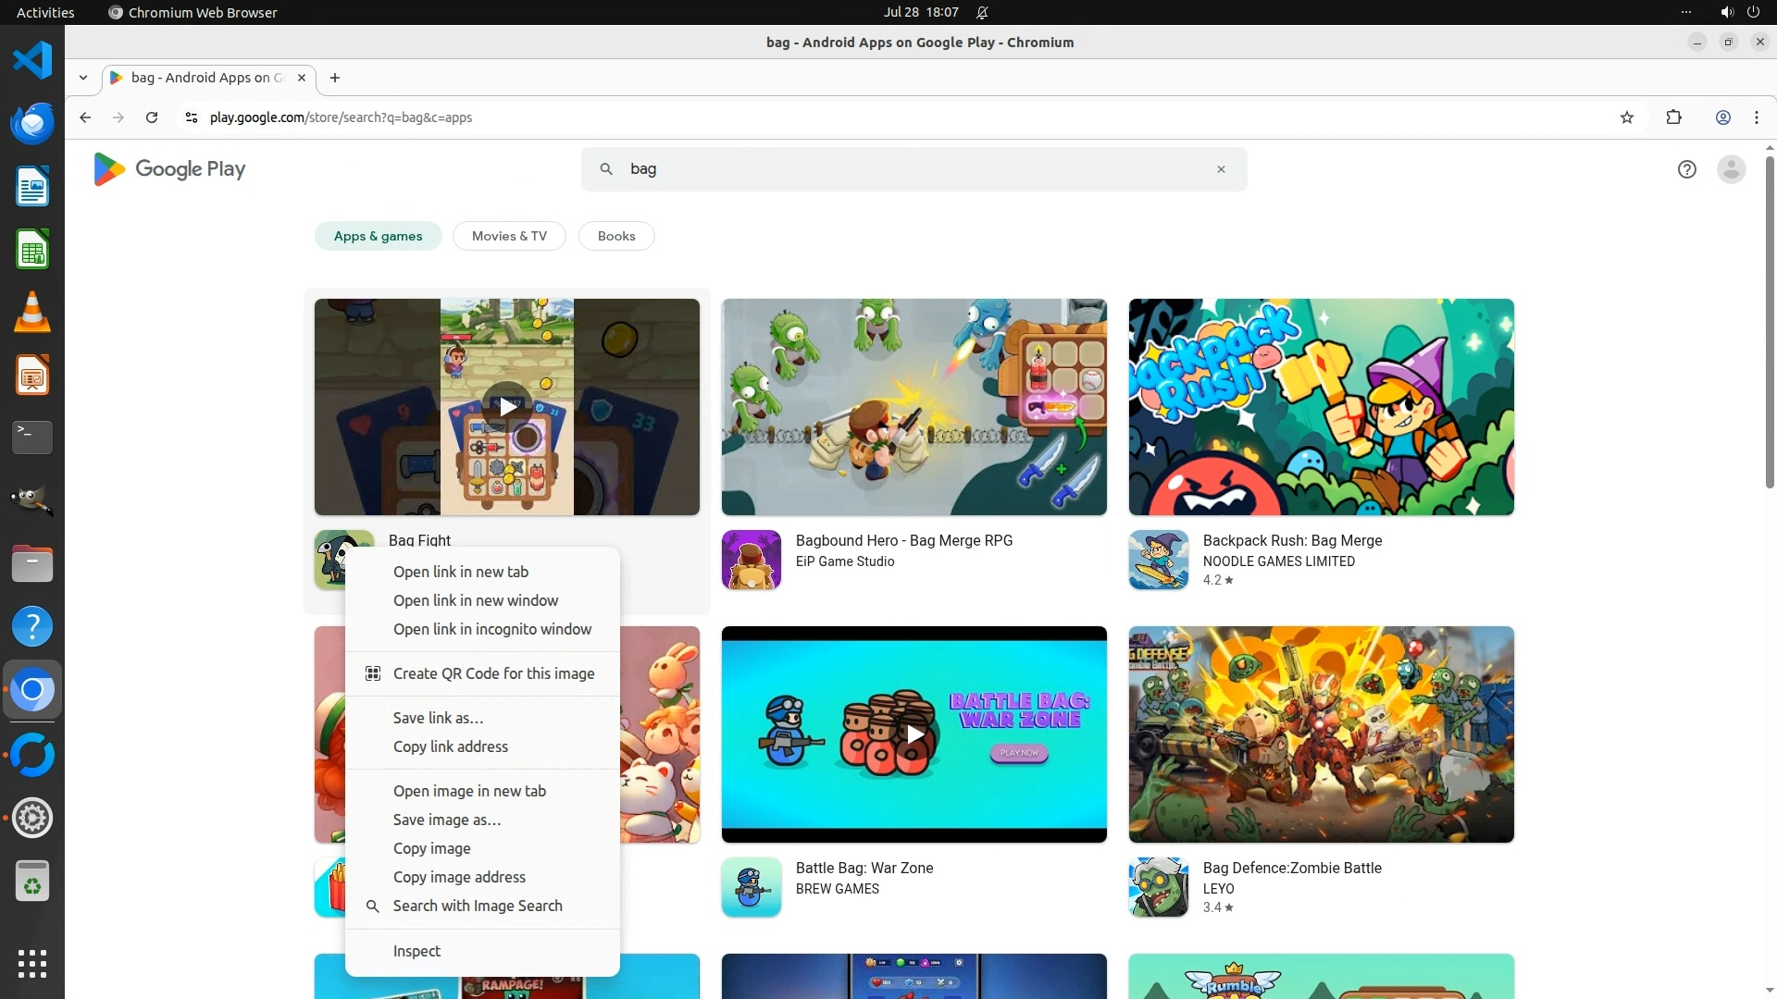Click the Google Play logo
Screen dimensions: 1777x999
click(x=169, y=169)
